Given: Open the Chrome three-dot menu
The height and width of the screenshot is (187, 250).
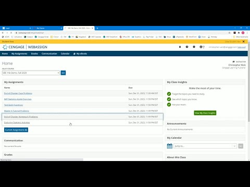Looking at the screenshot, I should tap(247, 33).
